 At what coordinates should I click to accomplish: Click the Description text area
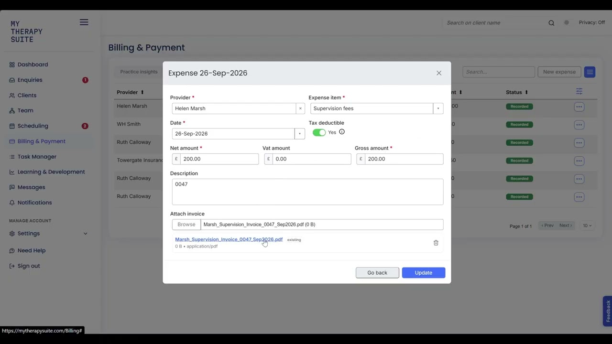point(307,192)
